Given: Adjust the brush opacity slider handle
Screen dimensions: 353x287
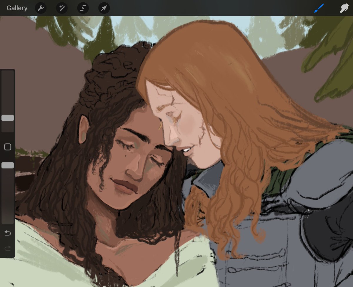Looking at the screenshot, I should [x=8, y=165].
